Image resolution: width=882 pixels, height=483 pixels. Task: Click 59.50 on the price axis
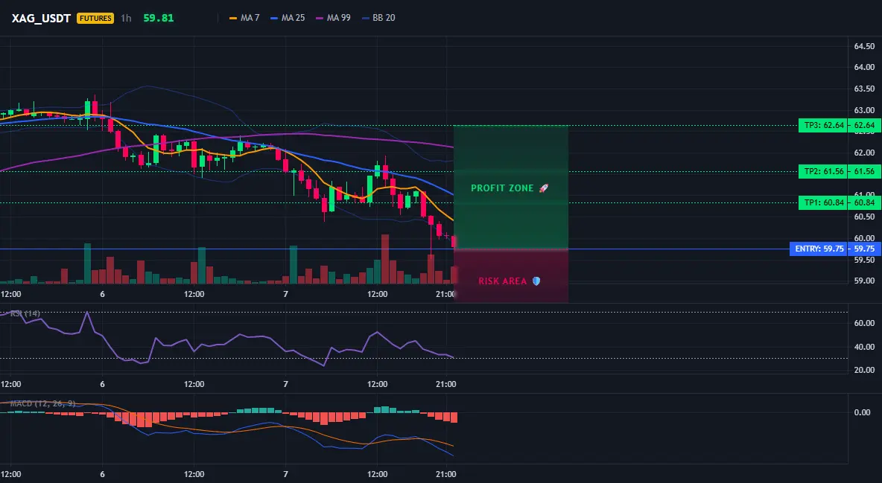point(865,260)
